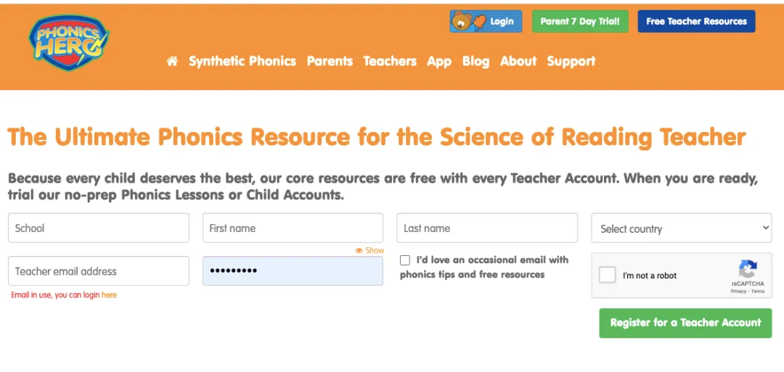Click the reCAPTCHA logo icon
The image size is (784, 372).
tap(748, 268)
